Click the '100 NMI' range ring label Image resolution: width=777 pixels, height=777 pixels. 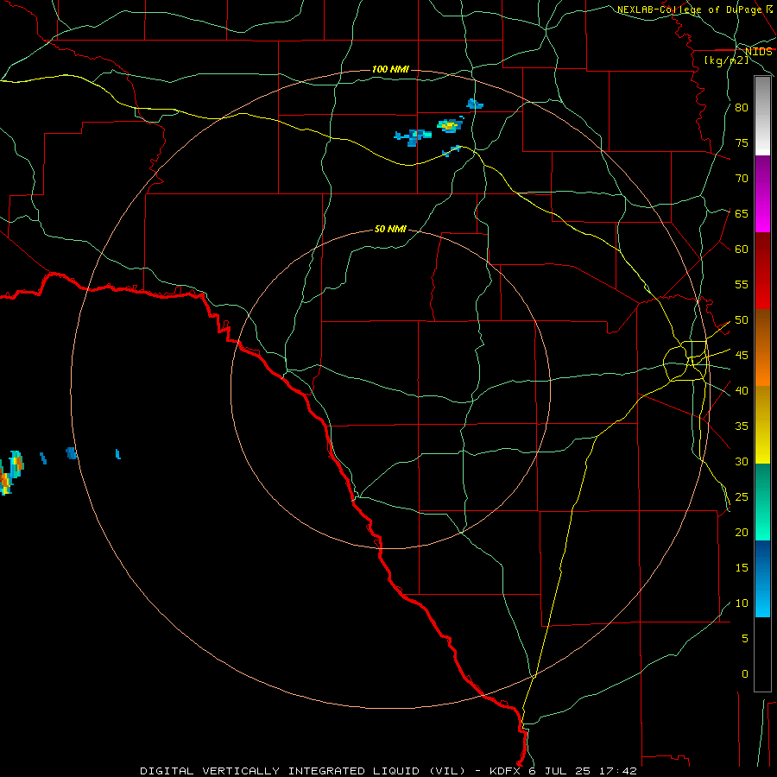click(390, 69)
